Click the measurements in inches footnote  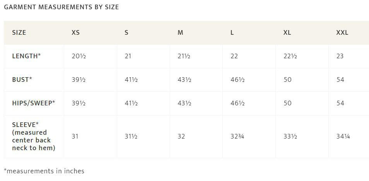click(x=44, y=171)
